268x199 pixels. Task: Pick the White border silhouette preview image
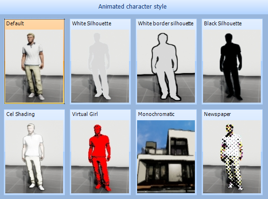[166, 66]
